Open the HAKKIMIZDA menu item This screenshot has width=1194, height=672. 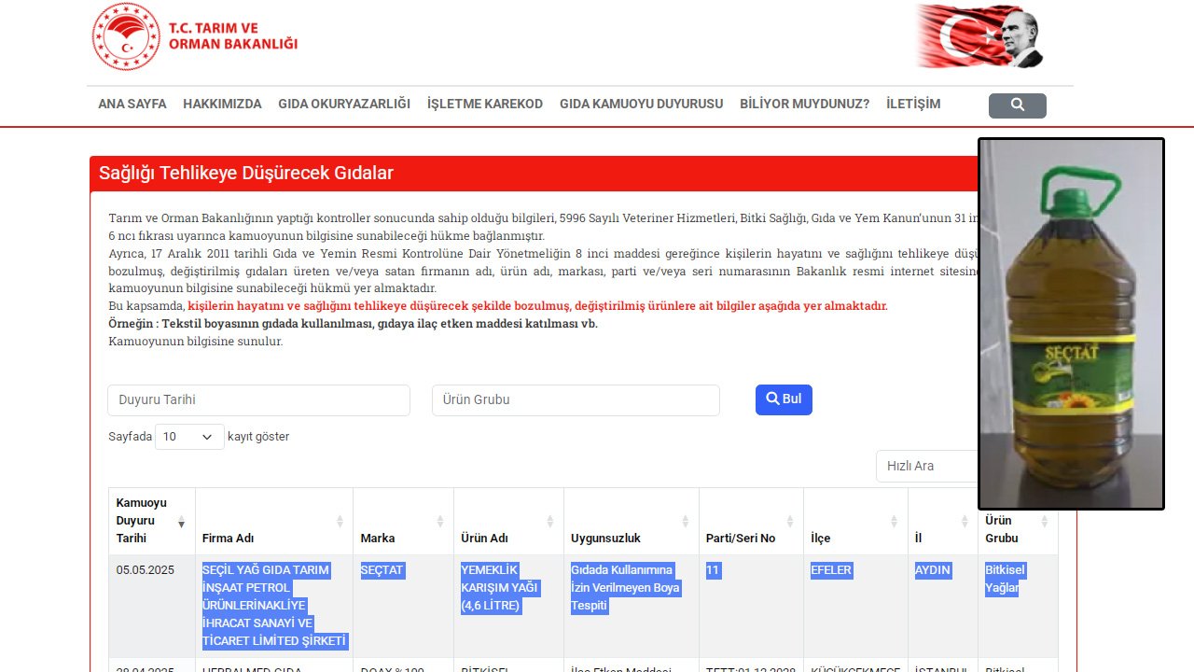click(222, 104)
